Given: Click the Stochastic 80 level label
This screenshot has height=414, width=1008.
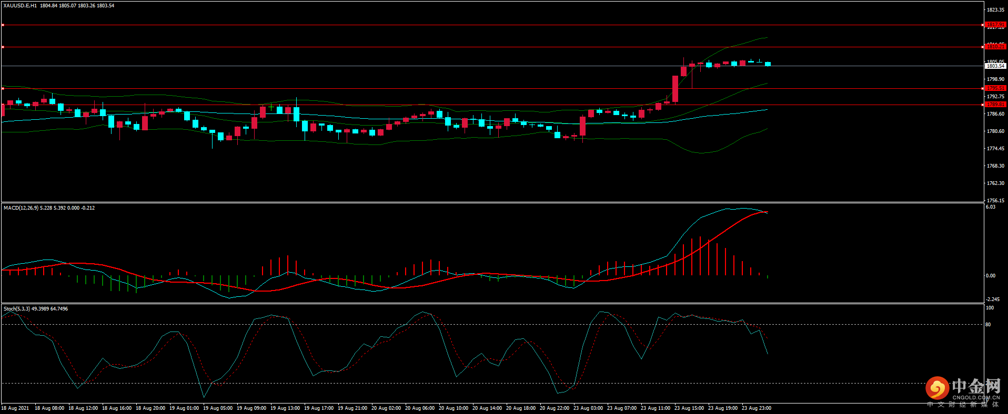Looking at the screenshot, I should (x=988, y=325).
